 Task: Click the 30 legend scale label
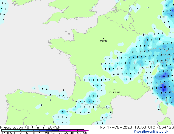(x=60, y=133)
